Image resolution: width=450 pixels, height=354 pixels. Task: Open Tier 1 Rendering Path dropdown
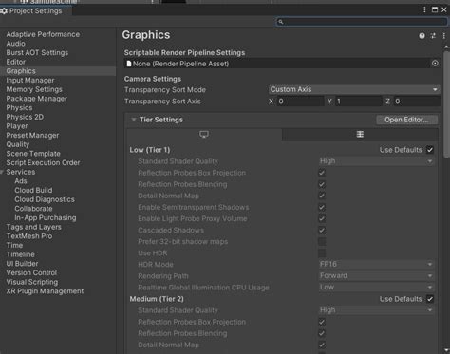[376, 275]
